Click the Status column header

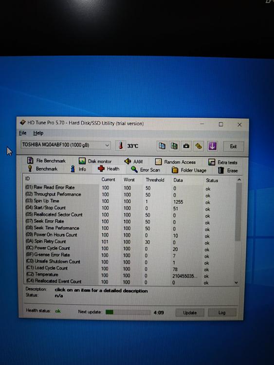[x=212, y=181]
